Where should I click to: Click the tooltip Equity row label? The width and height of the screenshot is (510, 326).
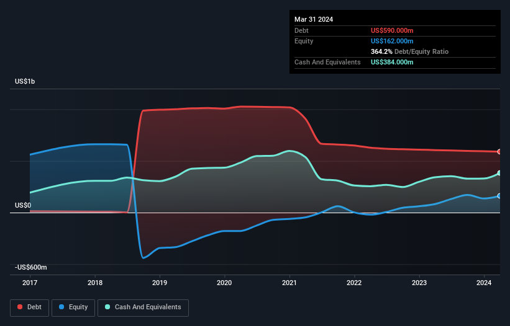304,41
